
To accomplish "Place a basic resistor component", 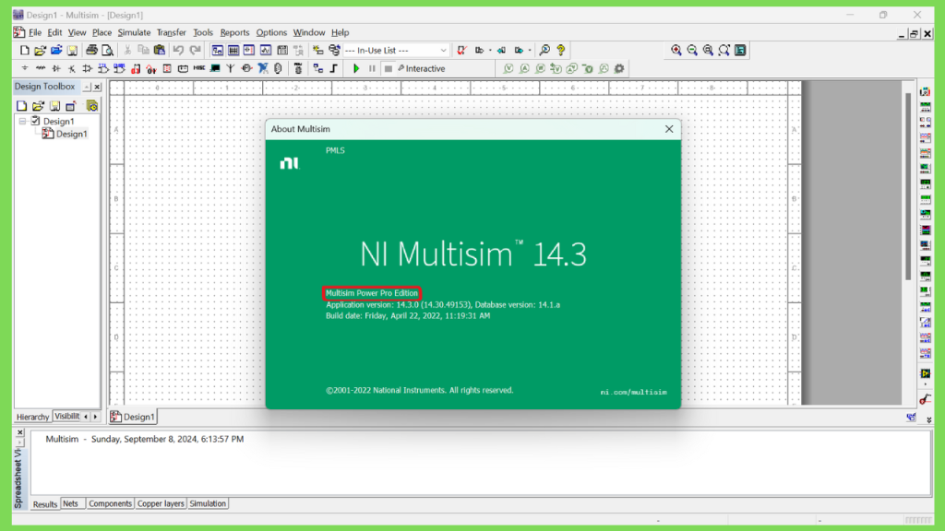I will click(41, 68).
